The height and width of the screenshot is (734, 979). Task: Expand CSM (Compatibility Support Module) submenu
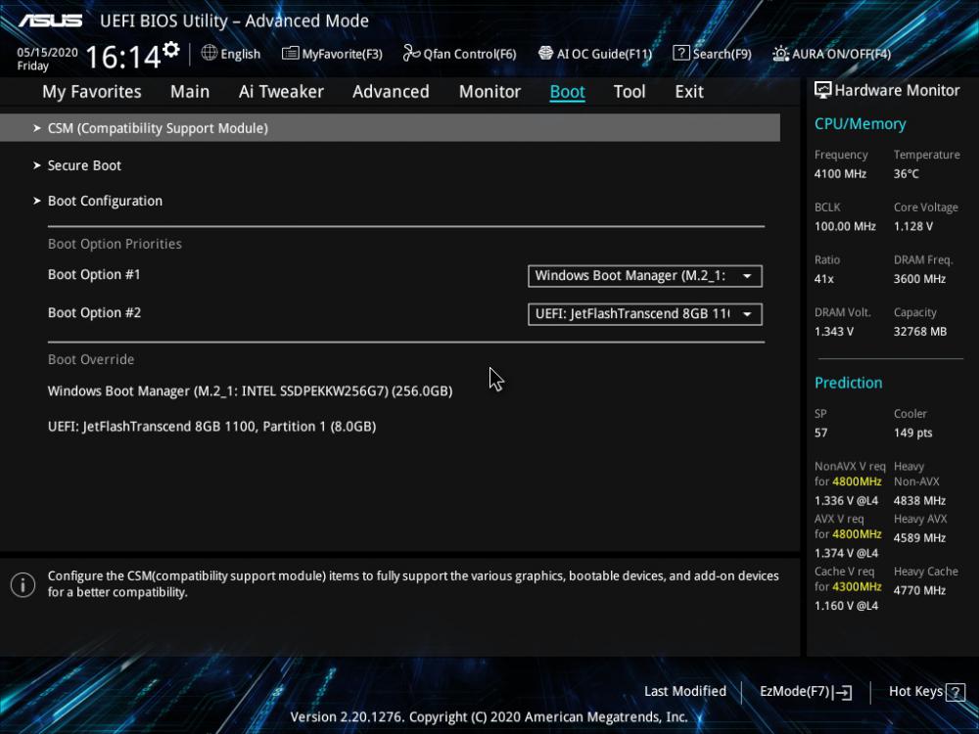point(391,128)
